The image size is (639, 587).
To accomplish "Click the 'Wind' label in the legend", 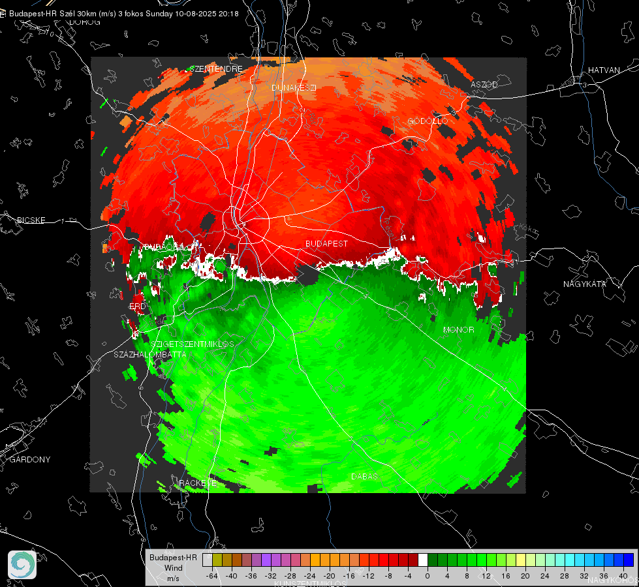I will (174, 568).
